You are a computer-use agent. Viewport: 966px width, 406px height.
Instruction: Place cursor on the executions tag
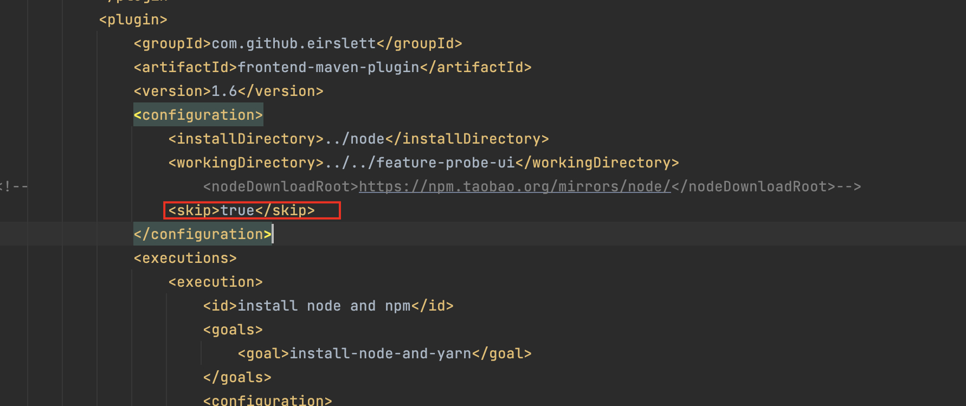[x=185, y=258]
